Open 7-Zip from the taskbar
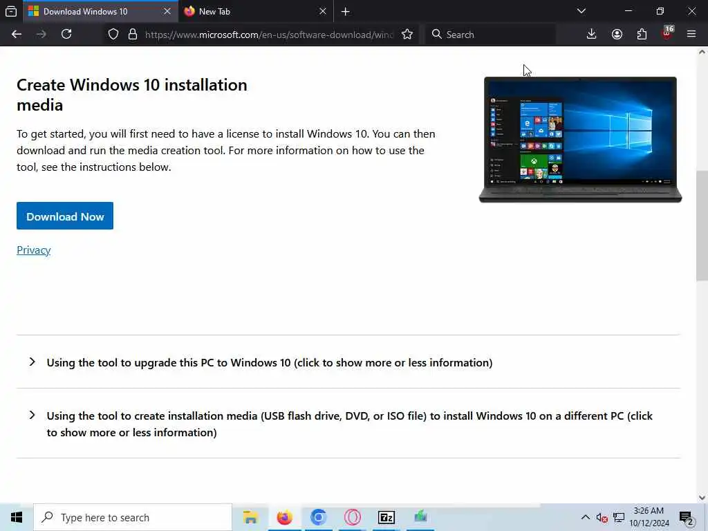 pyautogui.click(x=386, y=517)
